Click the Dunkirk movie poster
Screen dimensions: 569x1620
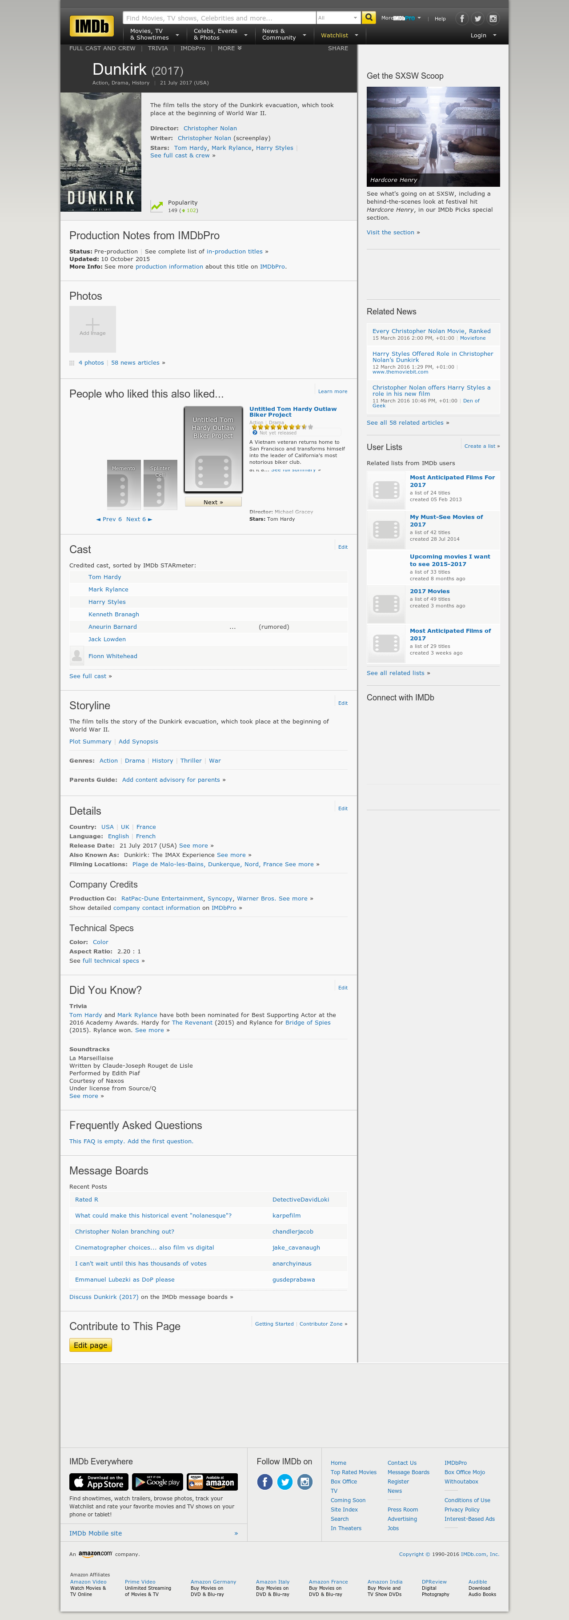100,152
